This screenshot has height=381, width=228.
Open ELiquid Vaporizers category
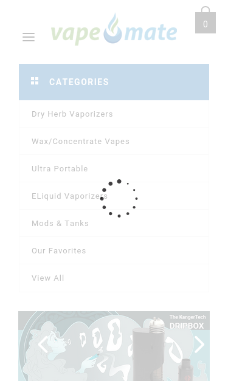pos(114,196)
